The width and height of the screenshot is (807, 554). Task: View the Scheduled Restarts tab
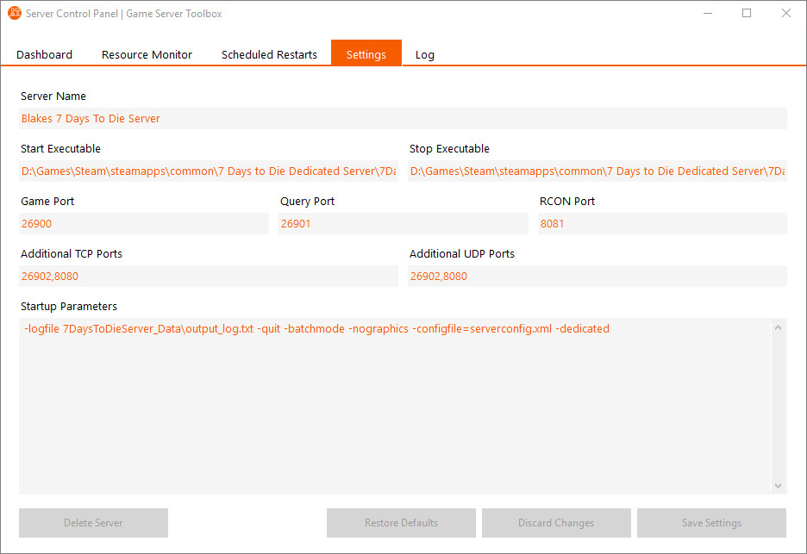tap(269, 54)
